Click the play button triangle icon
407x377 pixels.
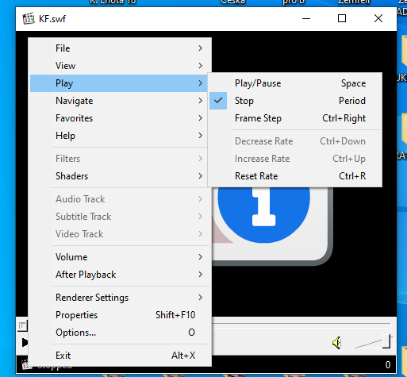(x=25, y=342)
